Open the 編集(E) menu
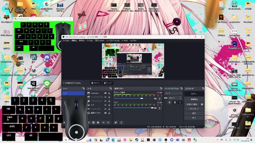This screenshot has height=143, width=255. point(74,41)
